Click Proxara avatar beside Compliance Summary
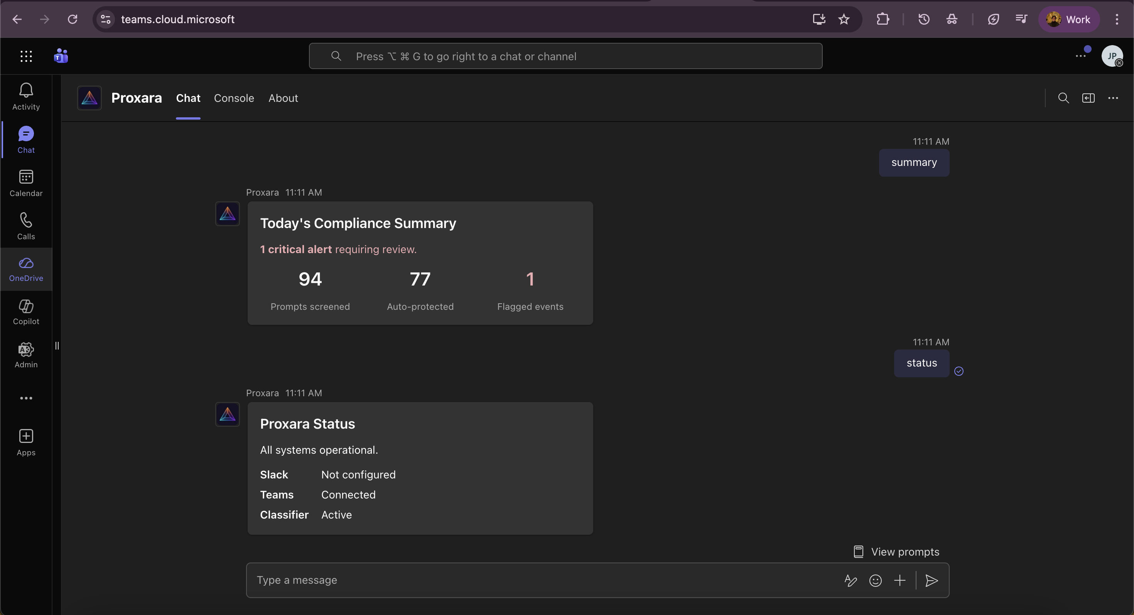The height and width of the screenshot is (615, 1134). [227, 213]
